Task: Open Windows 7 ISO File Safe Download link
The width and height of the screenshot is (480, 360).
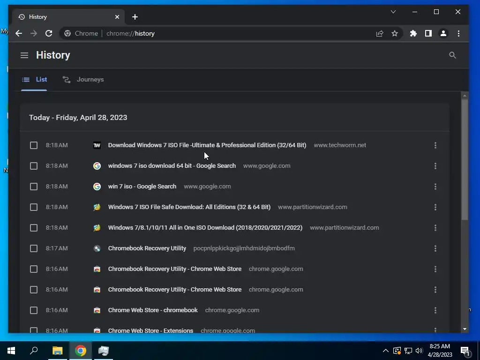Action: pos(189,207)
